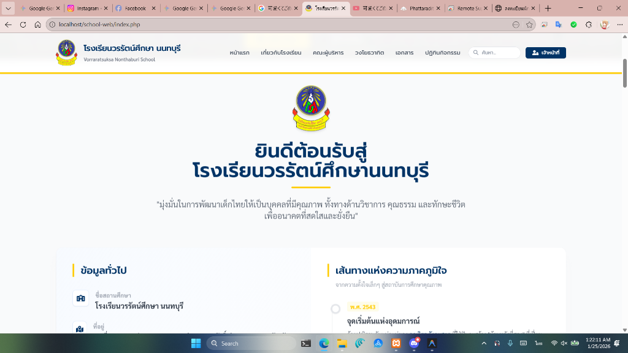Open the เอกสาร page link
Viewport: 628px width, 353px height.
click(x=405, y=53)
